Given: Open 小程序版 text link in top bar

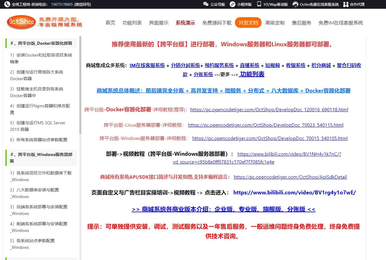Looking at the screenshot, I should coord(244,5).
